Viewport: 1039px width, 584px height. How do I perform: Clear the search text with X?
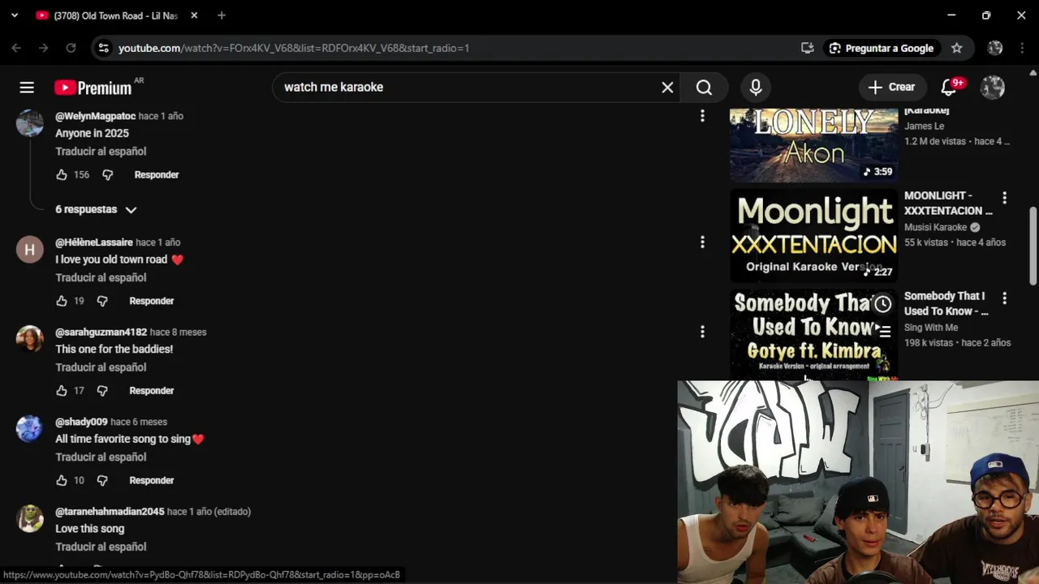tap(667, 88)
